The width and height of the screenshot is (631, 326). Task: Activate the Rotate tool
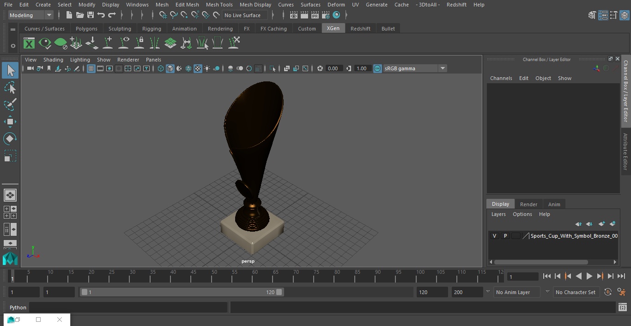10,139
